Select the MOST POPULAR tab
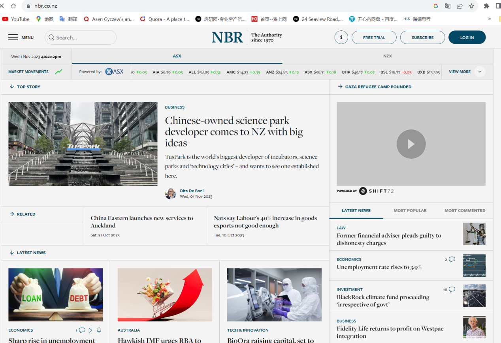 (x=410, y=210)
